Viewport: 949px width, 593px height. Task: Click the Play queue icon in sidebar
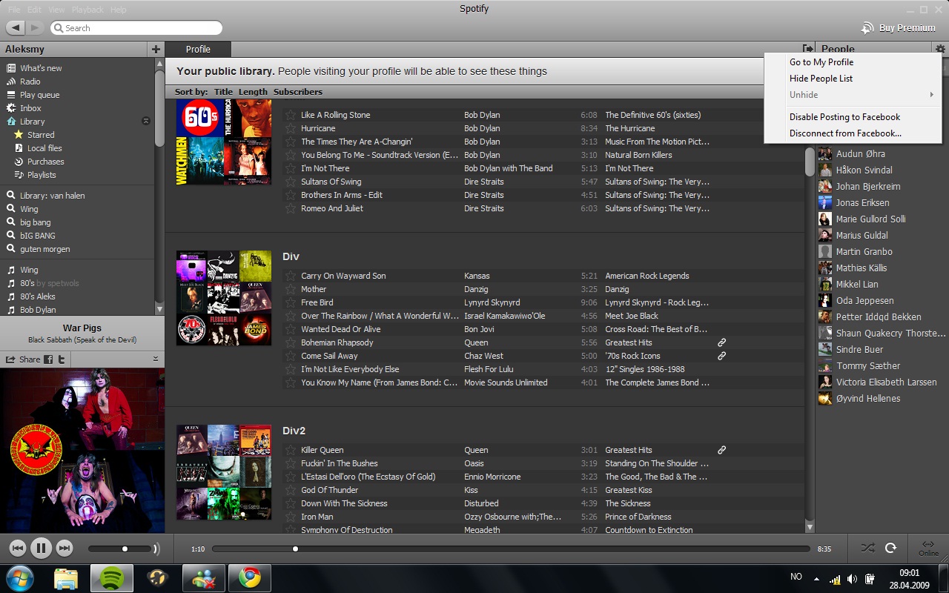[11, 95]
